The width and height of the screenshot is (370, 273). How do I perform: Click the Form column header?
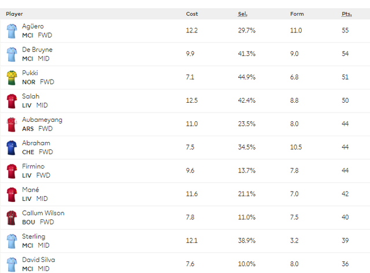click(x=297, y=14)
